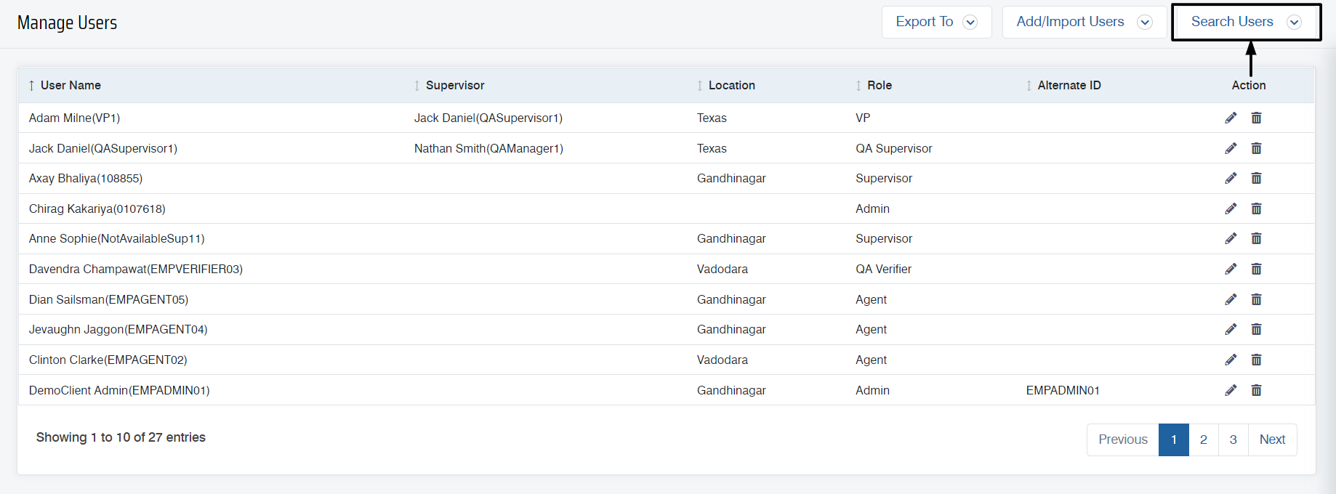1336x494 pixels.
Task: Click the Texas location in Adam Milne's row
Action: 712,118
